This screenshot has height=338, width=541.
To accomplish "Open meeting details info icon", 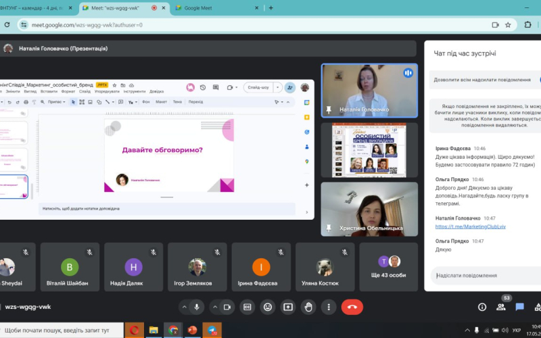I will pos(482,307).
